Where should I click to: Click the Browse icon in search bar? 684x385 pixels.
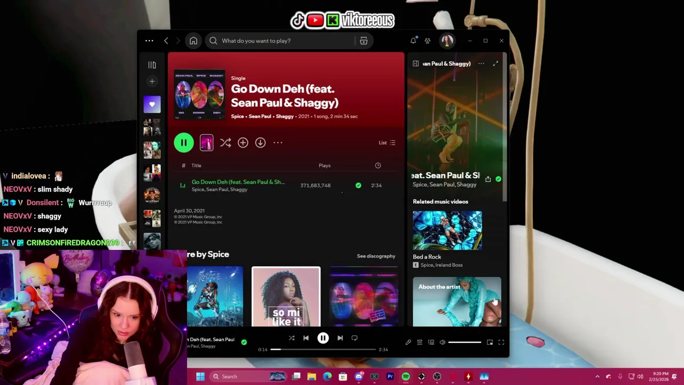pos(363,41)
